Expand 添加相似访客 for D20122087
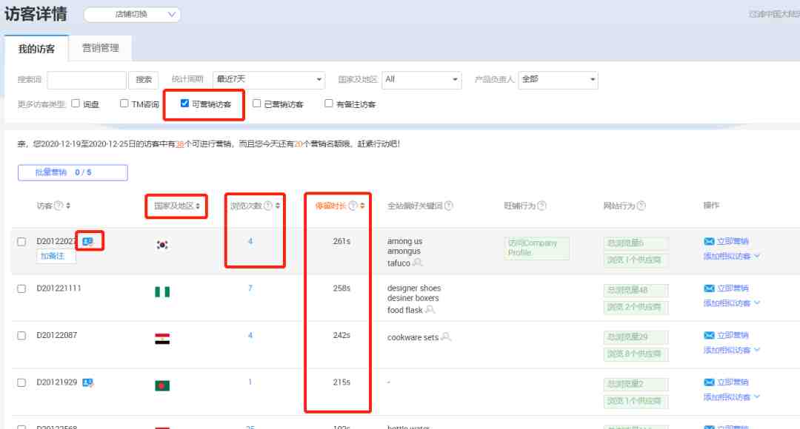Viewport: 800px width, 429px height. point(732,350)
